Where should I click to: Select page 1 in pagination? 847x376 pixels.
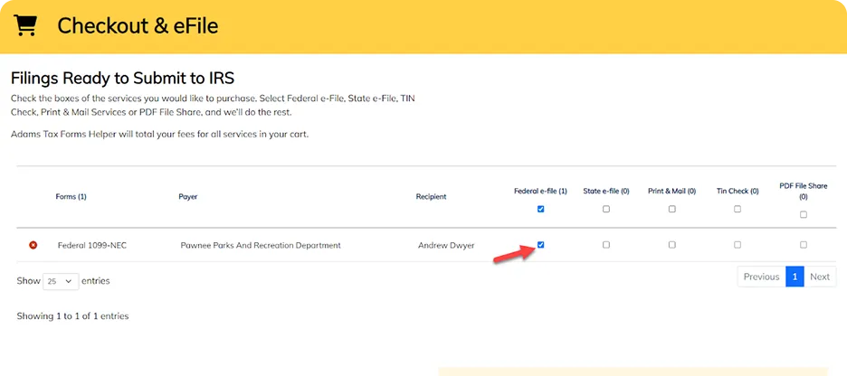coord(795,277)
